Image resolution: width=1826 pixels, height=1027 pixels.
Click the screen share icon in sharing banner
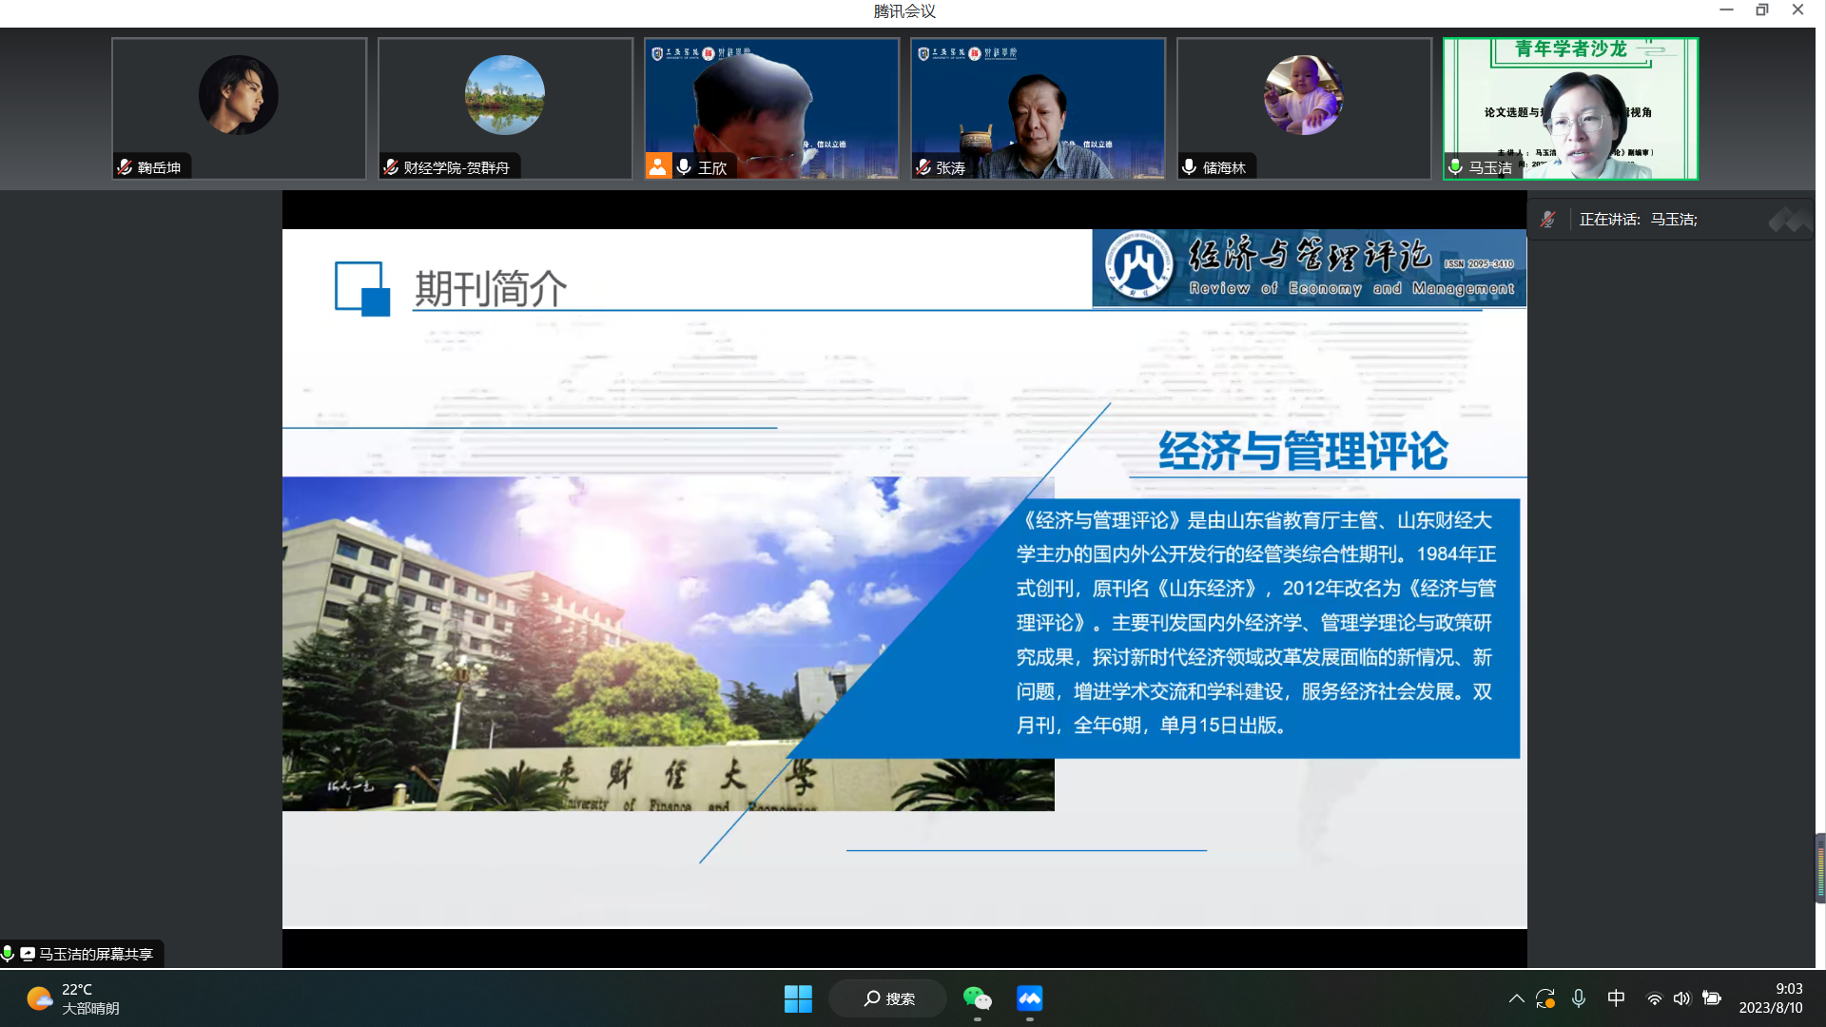(x=29, y=953)
